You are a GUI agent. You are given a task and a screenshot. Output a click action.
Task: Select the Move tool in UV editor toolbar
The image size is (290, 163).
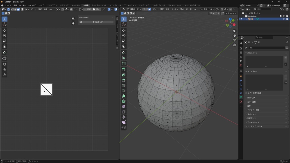(5, 30)
